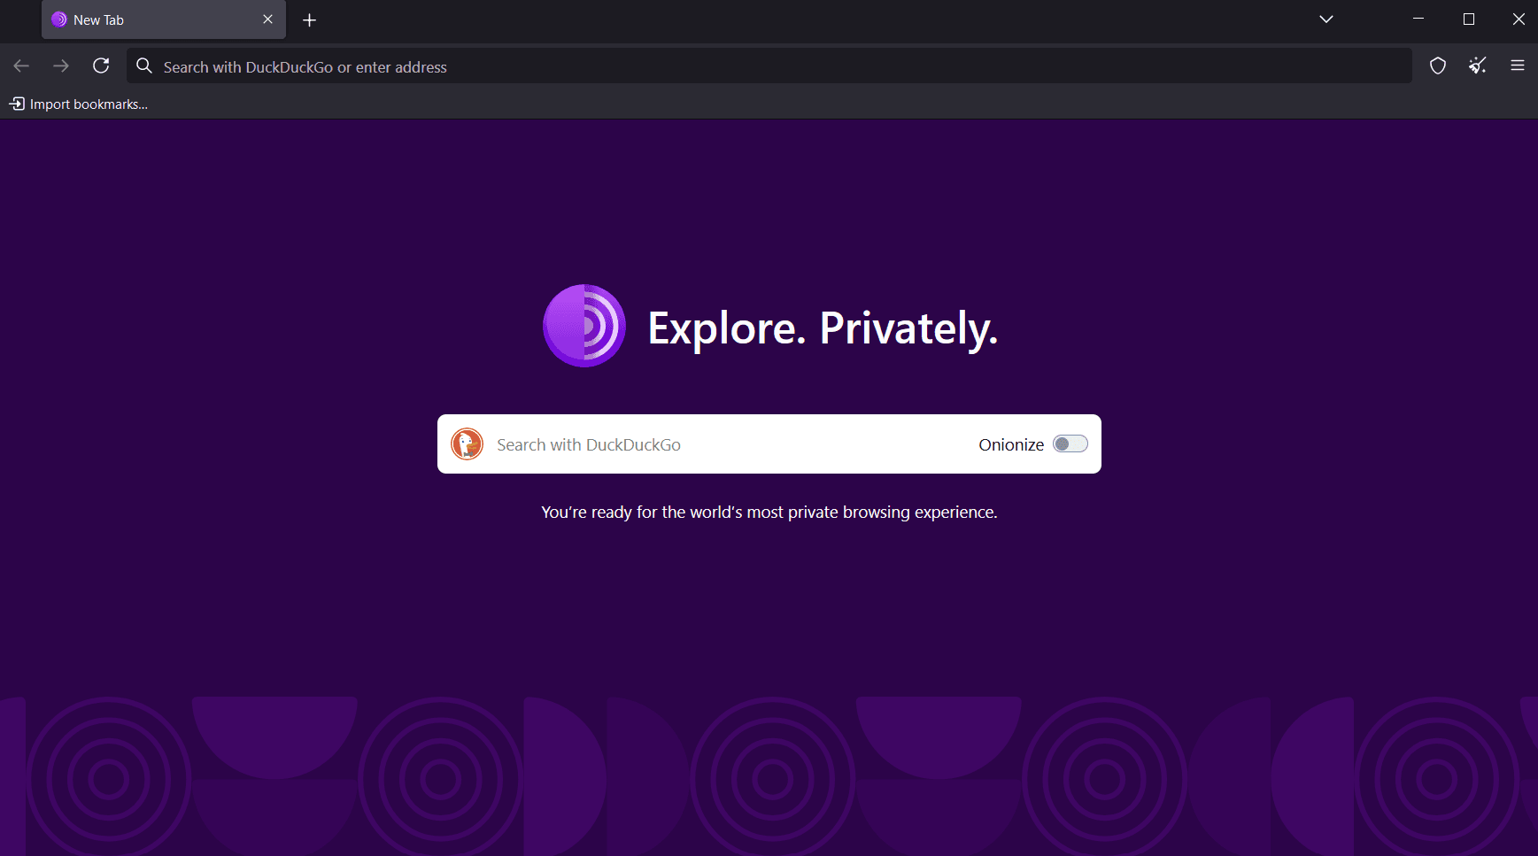Viewport: 1538px width, 856px height.
Task: Expand the list all tabs dropdown
Action: (x=1325, y=19)
